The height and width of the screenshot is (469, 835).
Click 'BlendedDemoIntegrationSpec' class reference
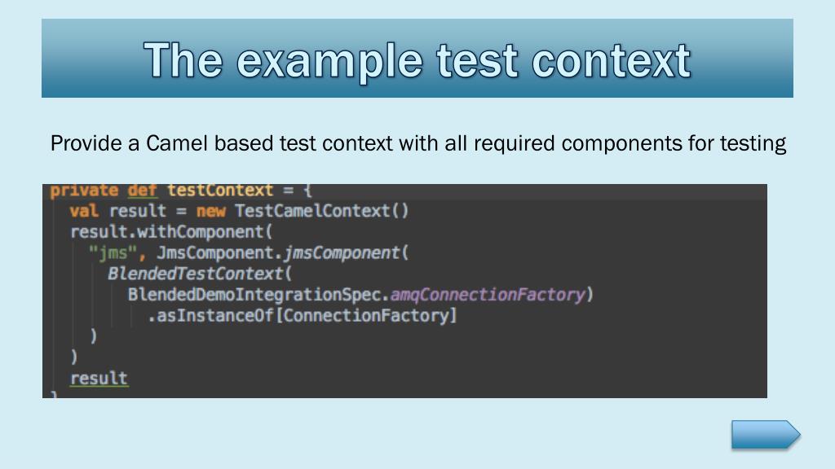pyautogui.click(x=255, y=295)
